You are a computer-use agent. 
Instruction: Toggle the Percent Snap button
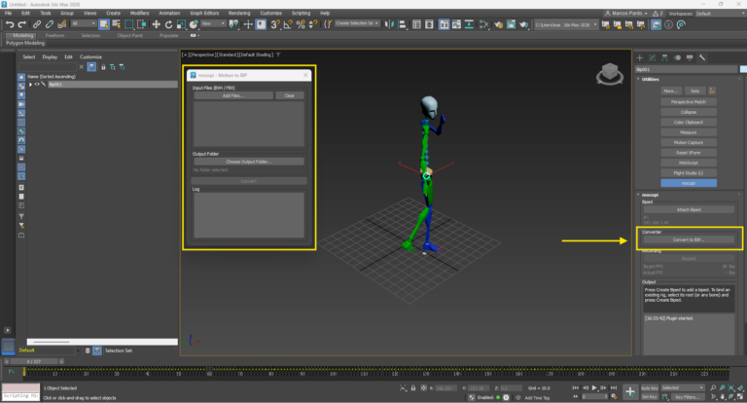tap(301, 24)
